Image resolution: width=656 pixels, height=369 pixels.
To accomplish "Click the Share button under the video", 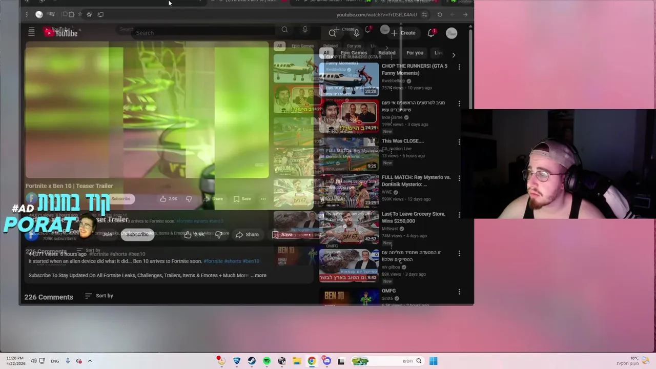I will click(x=247, y=235).
